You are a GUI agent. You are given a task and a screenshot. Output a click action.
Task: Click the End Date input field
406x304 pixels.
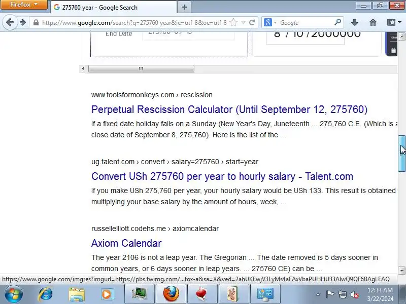click(188, 35)
